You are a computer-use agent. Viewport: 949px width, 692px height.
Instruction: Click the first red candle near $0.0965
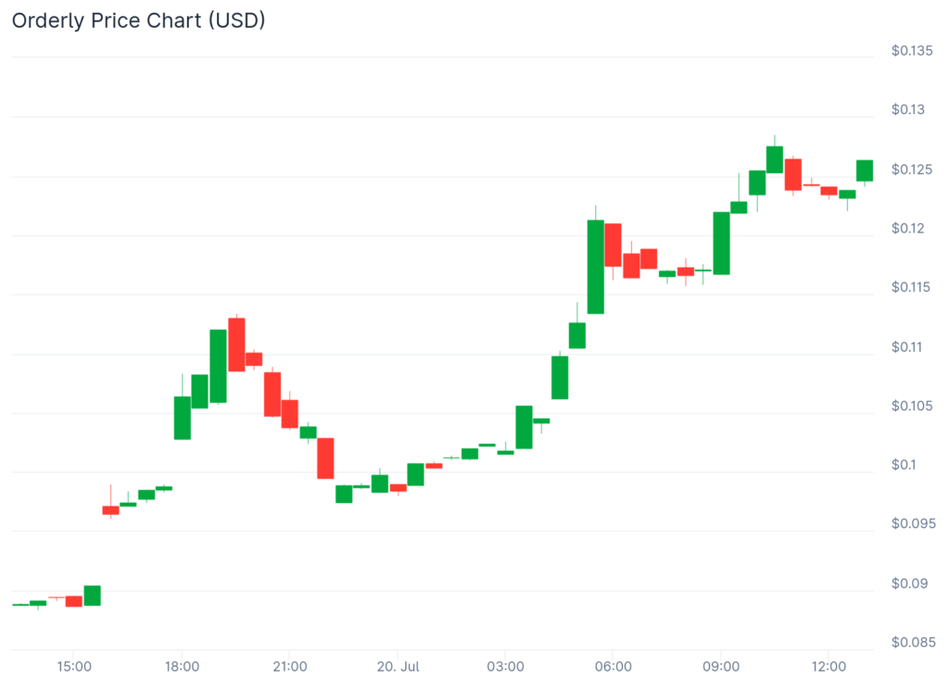(110, 510)
